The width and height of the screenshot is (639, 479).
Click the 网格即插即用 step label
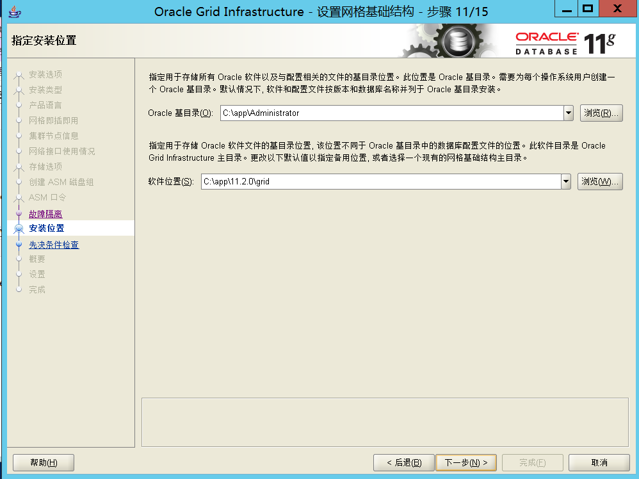53,120
